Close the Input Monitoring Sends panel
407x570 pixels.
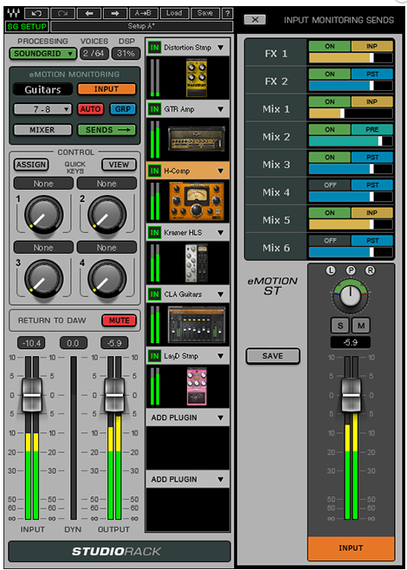click(x=255, y=20)
